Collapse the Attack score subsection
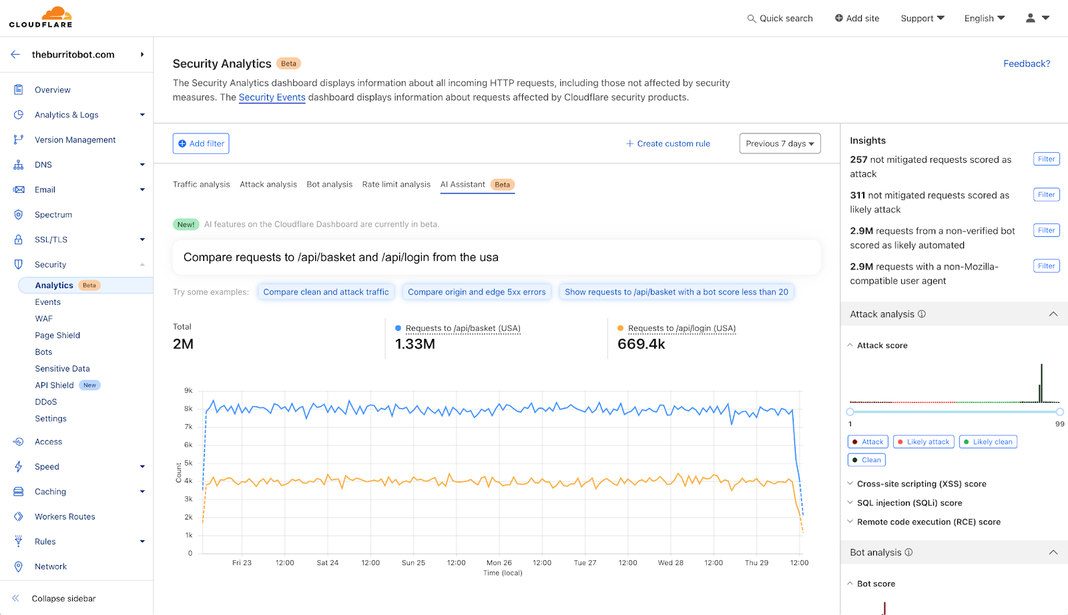The width and height of the screenshot is (1068, 615). click(x=877, y=346)
